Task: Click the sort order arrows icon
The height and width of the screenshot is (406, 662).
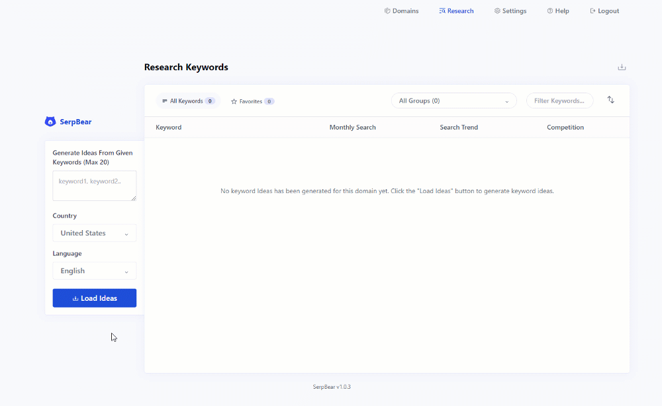Action: pyautogui.click(x=610, y=101)
